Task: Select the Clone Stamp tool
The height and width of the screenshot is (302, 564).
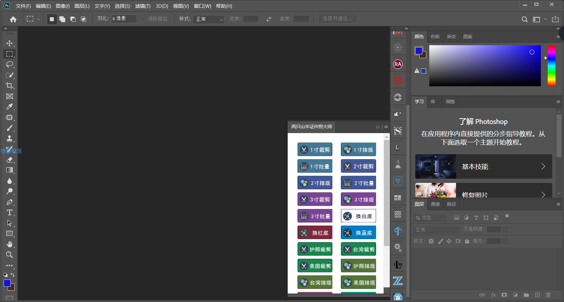Action: point(9,139)
